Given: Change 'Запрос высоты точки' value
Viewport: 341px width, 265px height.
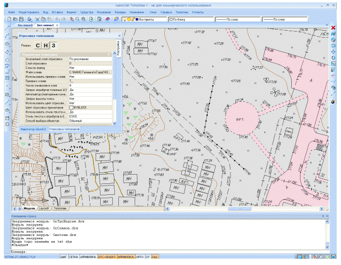Looking at the screenshot, I should 90,99.
